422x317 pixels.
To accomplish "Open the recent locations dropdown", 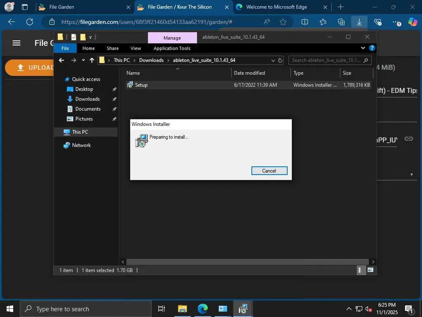I will pos(83,60).
